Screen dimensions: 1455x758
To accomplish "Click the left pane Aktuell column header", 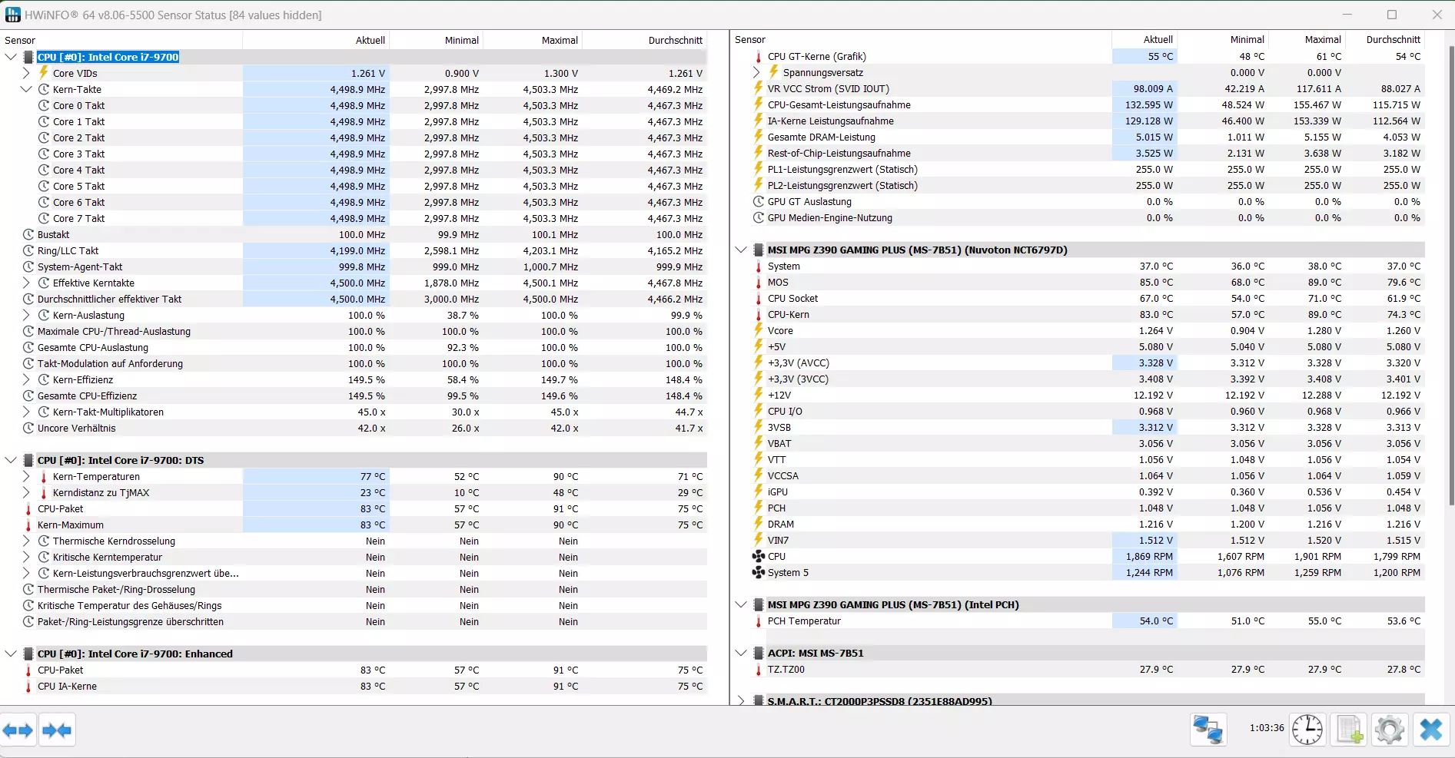I will [x=317, y=40].
